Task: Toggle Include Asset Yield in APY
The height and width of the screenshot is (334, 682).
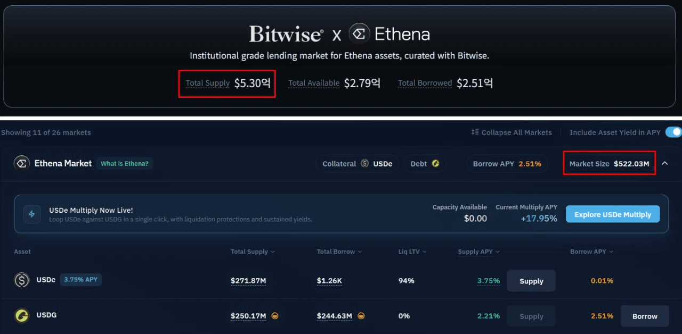Action: 673,132
